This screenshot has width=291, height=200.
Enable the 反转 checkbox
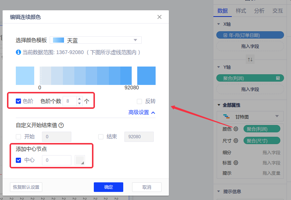coord(139,101)
